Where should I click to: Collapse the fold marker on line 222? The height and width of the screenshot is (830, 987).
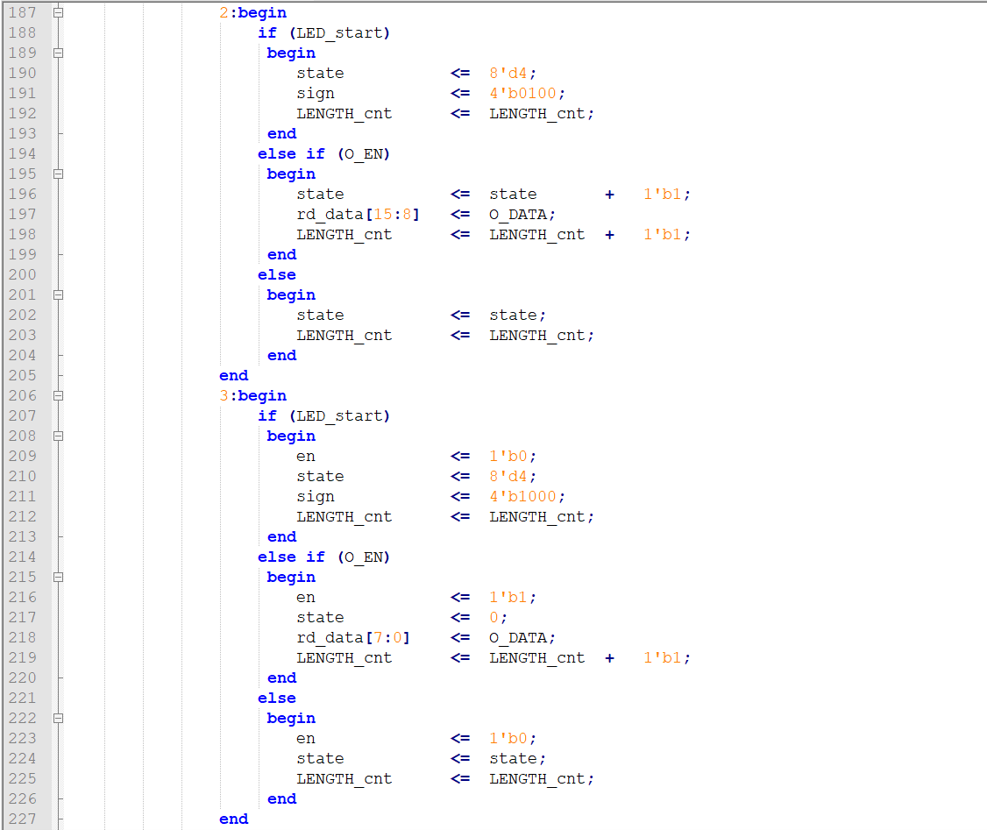(58, 719)
